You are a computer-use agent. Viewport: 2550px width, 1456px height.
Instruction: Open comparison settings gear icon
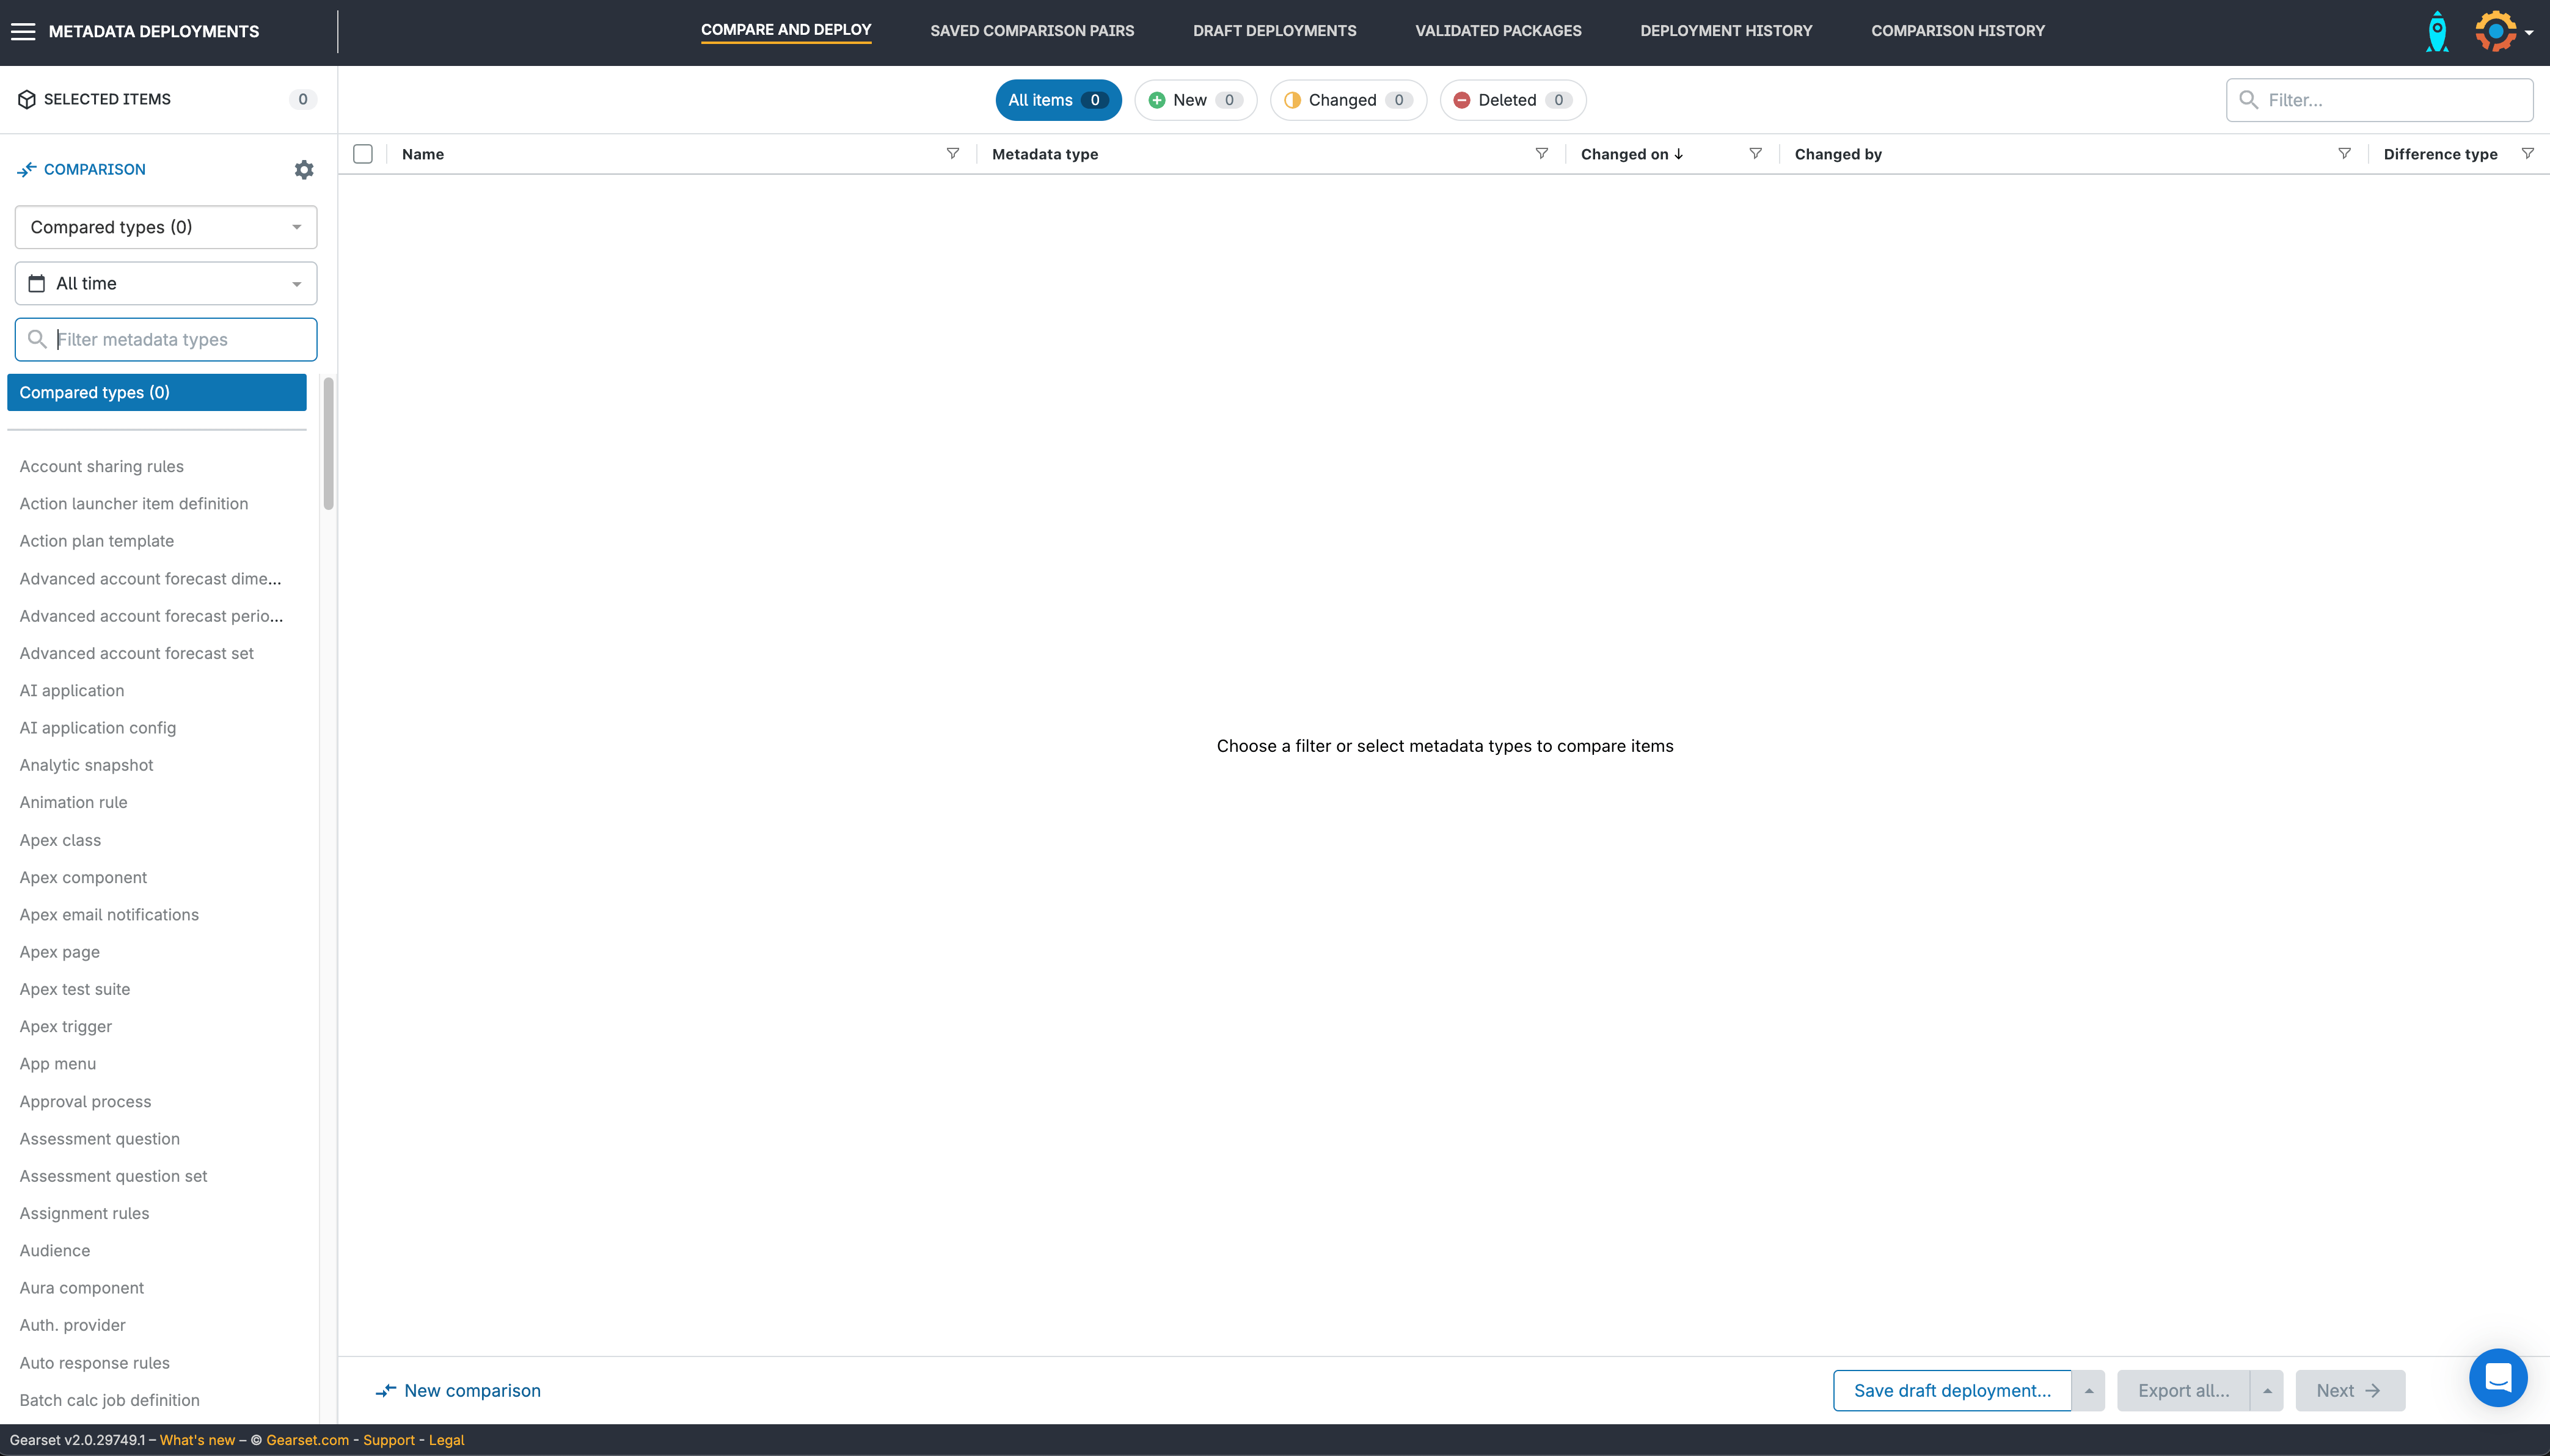click(x=304, y=170)
